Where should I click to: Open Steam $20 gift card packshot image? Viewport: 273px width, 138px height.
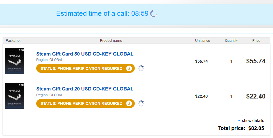(14, 96)
